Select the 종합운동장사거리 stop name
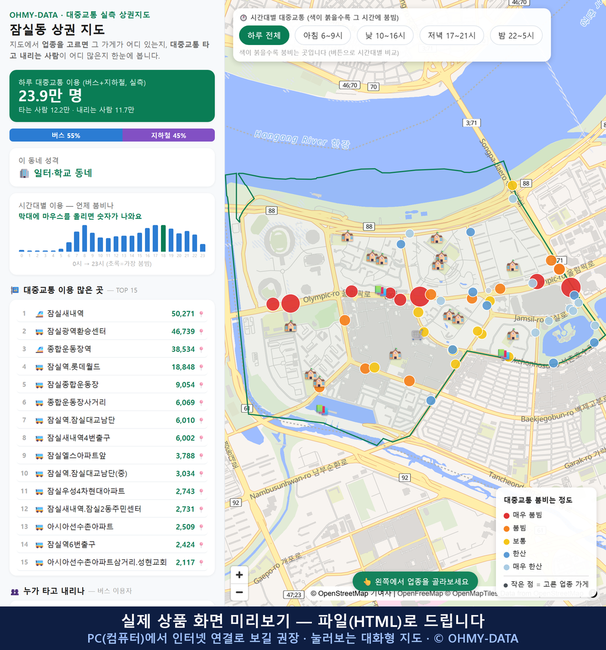The image size is (606, 650). tap(76, 403)
